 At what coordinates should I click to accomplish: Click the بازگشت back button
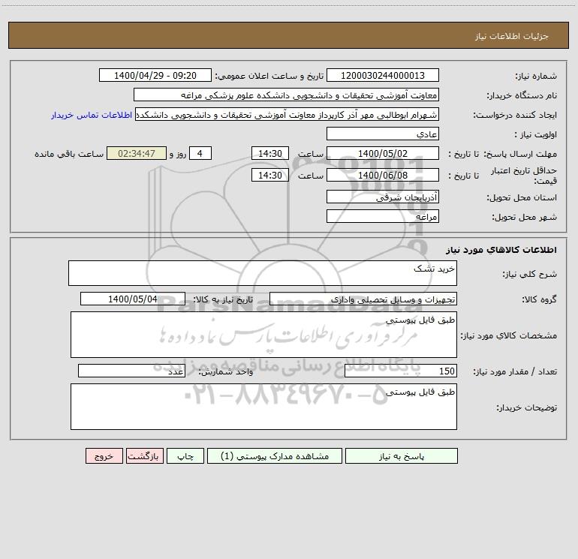pyautogui.click(x=144, y=455)
